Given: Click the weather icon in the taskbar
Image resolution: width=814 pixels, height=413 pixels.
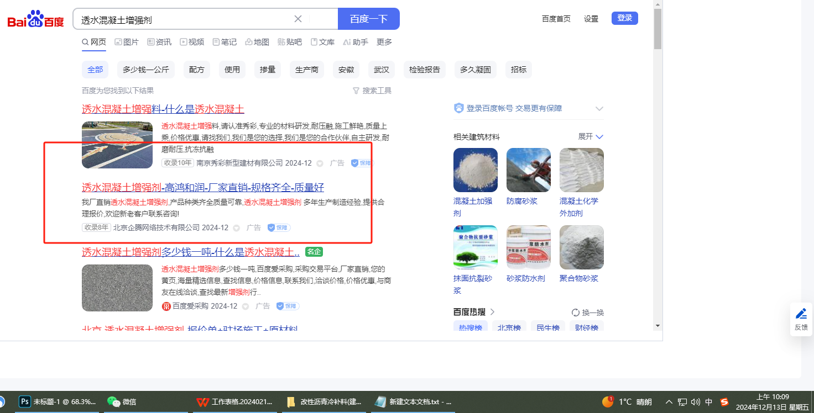Looking at the screenshot, I should pos(608,401).
